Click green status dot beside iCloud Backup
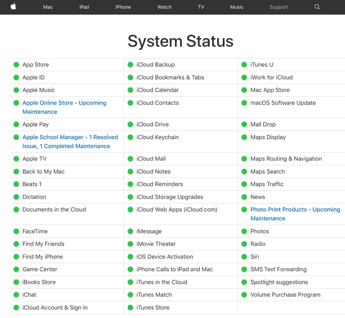This screenshot has width=345, height=318. (x=131, y=64)
